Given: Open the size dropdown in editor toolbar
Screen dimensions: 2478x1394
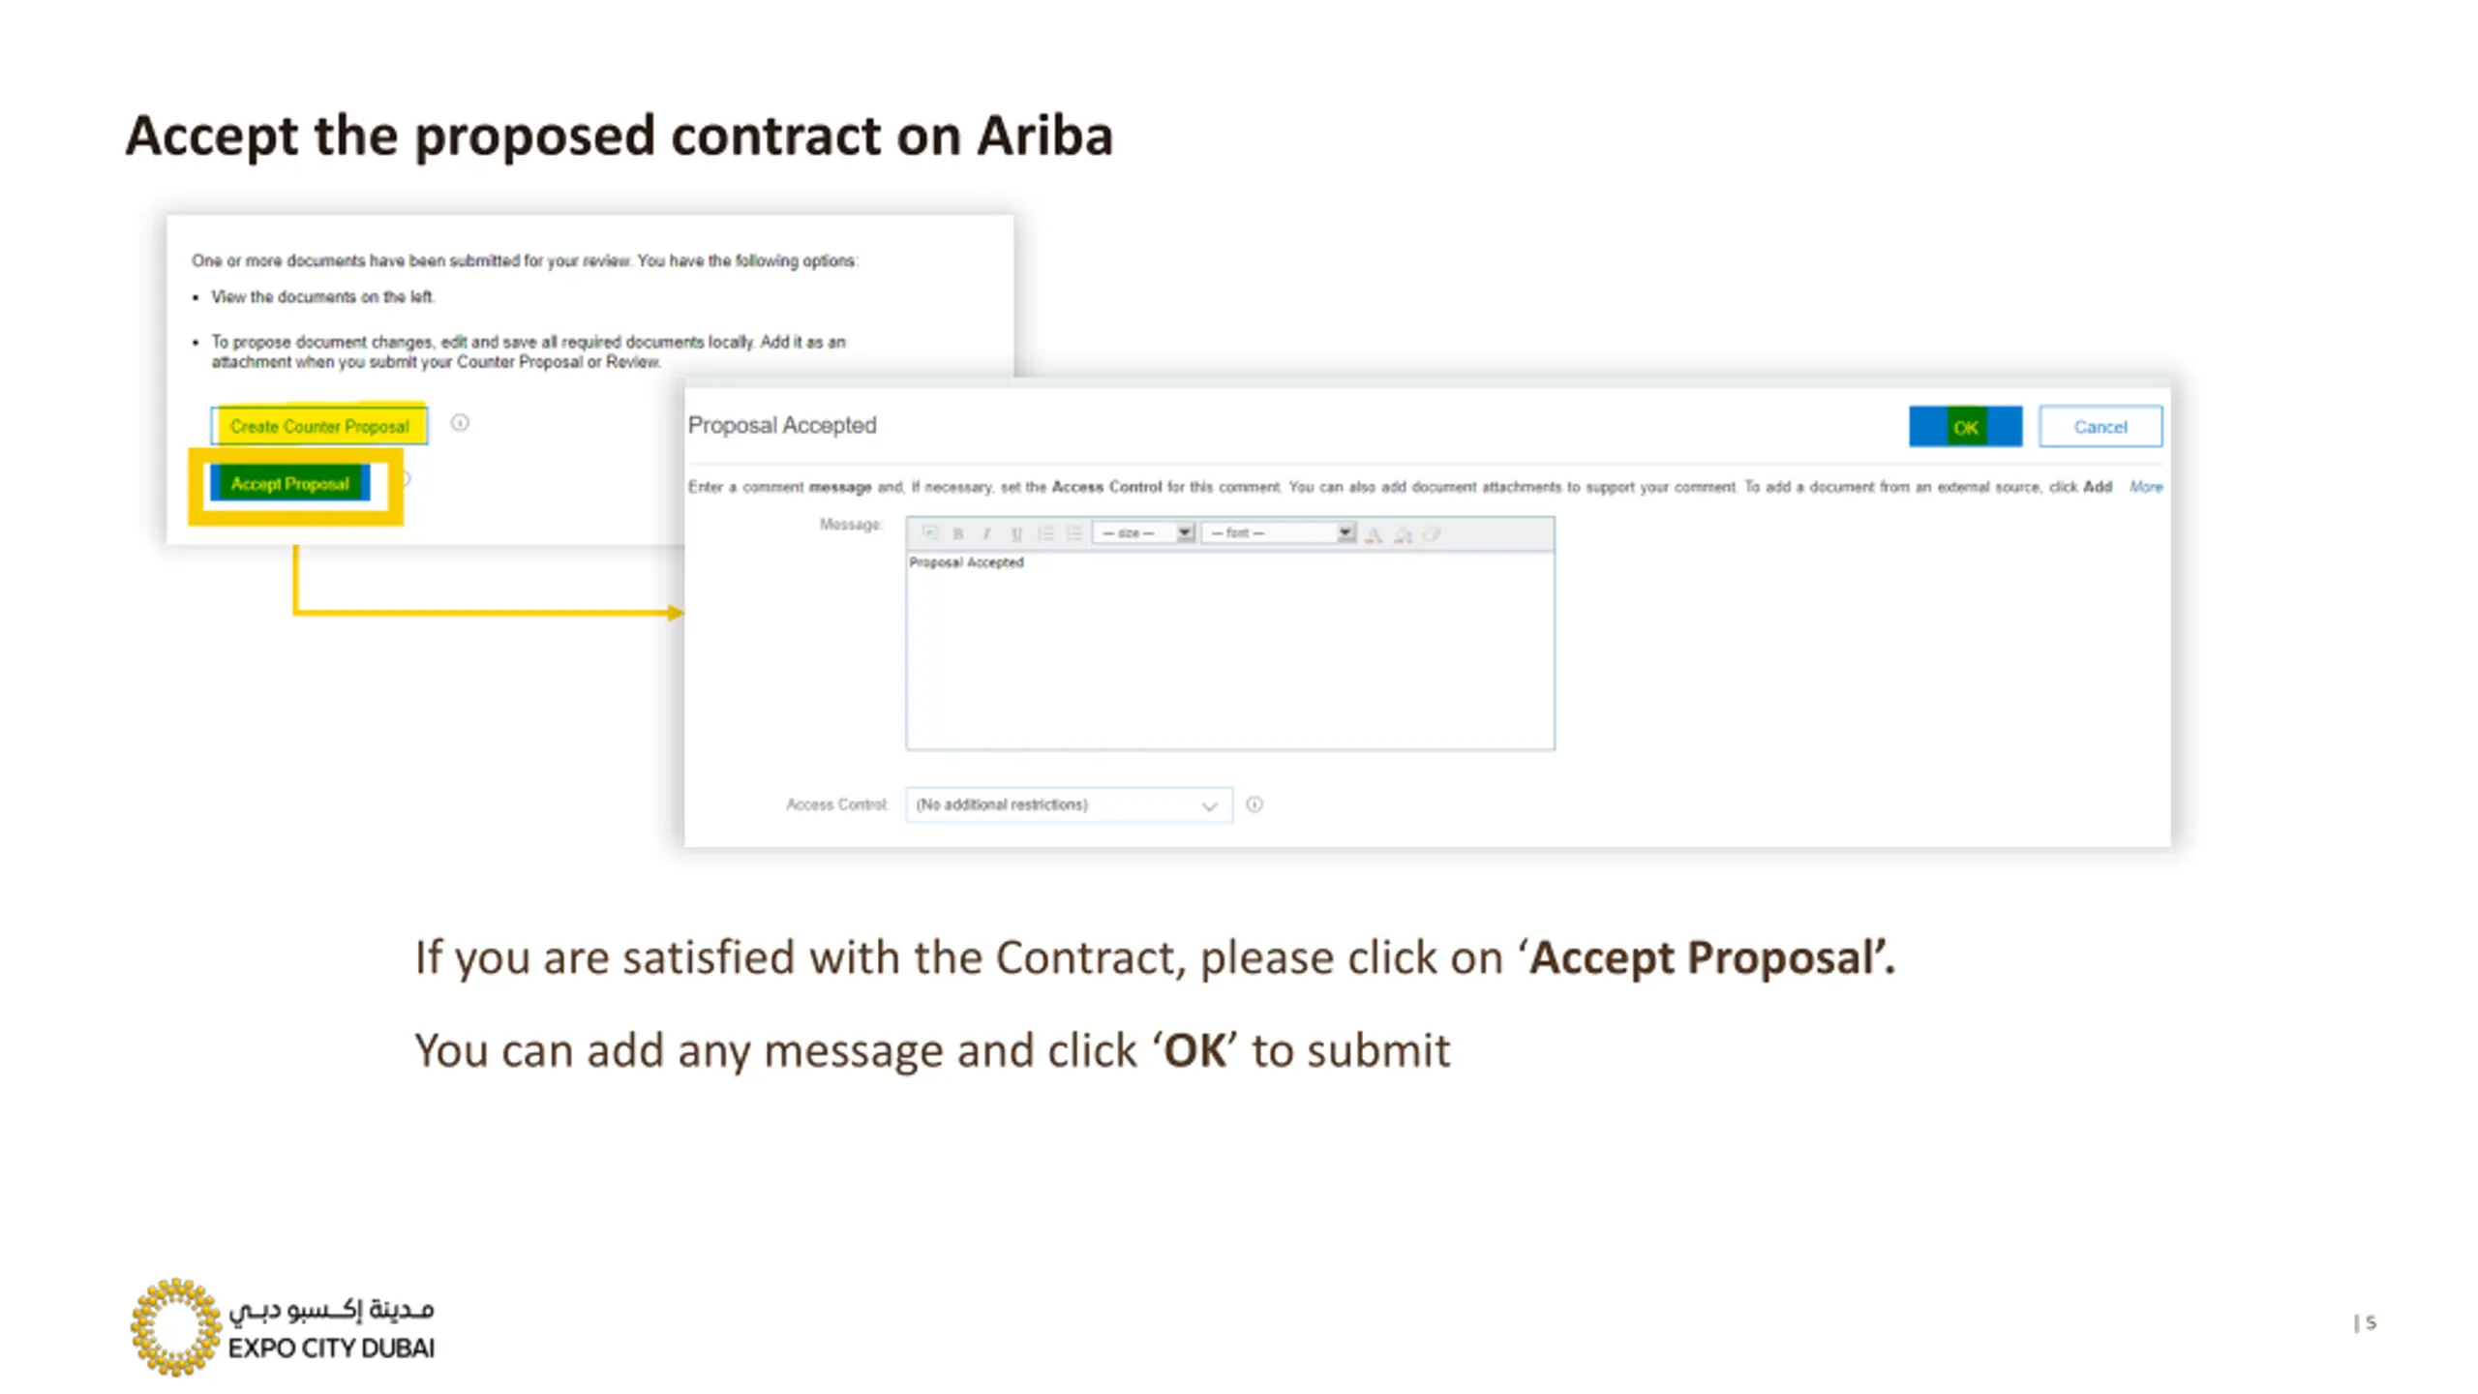Looking at the screenshot, I should [x=1143, y=533].
